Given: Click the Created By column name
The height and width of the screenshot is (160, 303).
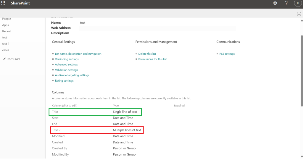Looking at the screenshot, I should [x=59, y=148].
